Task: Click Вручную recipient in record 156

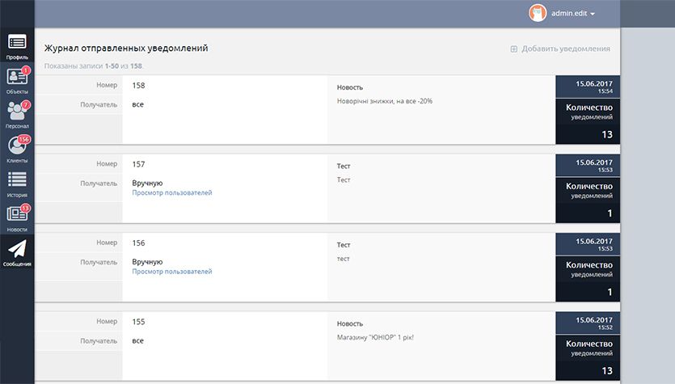Action: (x=147, y=262)
